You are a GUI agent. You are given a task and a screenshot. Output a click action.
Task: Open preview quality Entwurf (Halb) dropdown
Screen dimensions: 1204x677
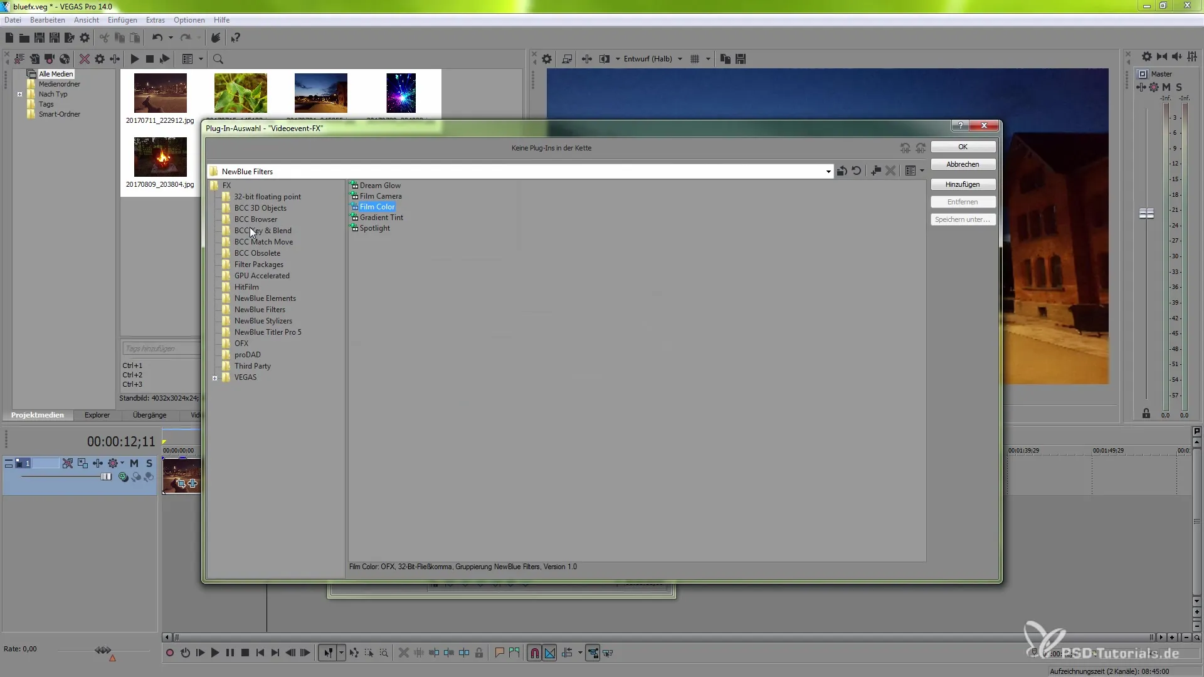[680, 59]
